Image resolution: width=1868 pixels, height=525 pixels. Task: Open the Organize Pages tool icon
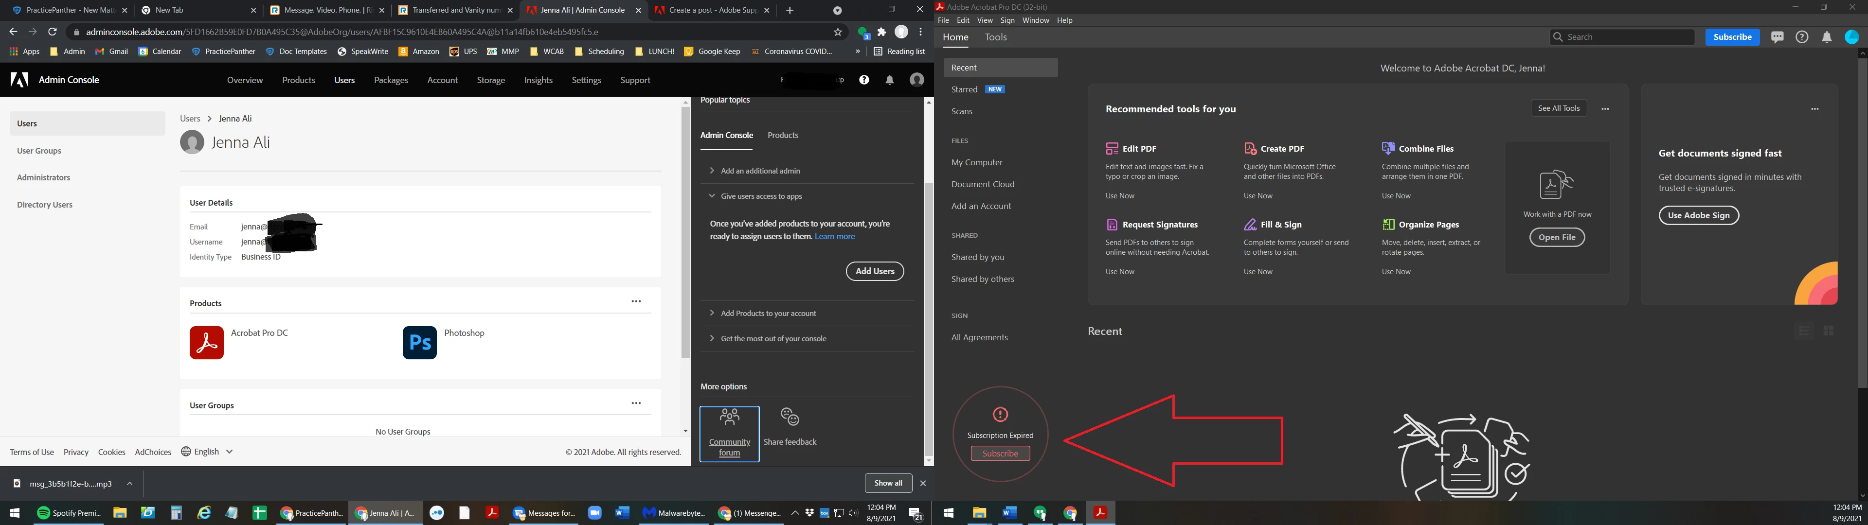click(x=1388, y=225)
